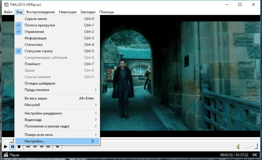The image size is (262, 160).
Task: Click the seek bar thumb
Action: (11, 140)
